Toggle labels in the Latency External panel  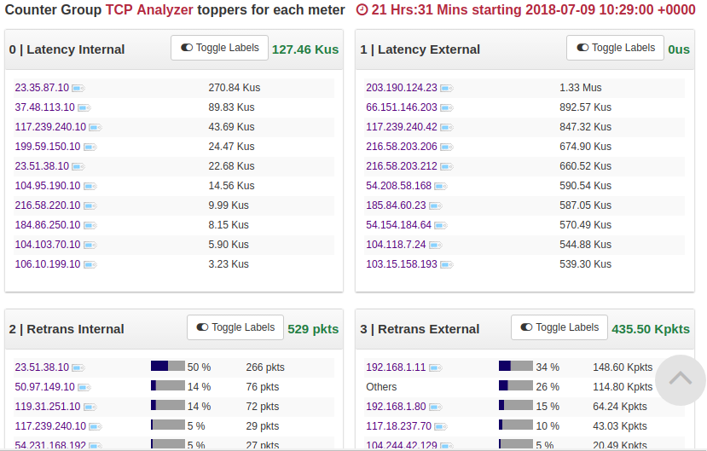click(615, 48)
